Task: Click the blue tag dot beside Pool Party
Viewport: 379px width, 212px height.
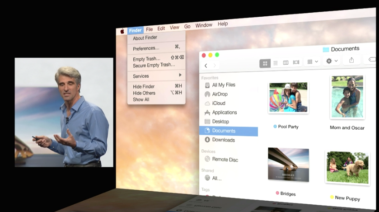Action: tap(275, 127)
